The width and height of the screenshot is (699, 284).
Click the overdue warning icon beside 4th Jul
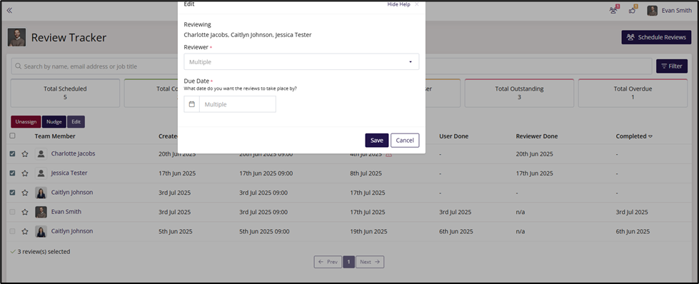coord(388,154)
